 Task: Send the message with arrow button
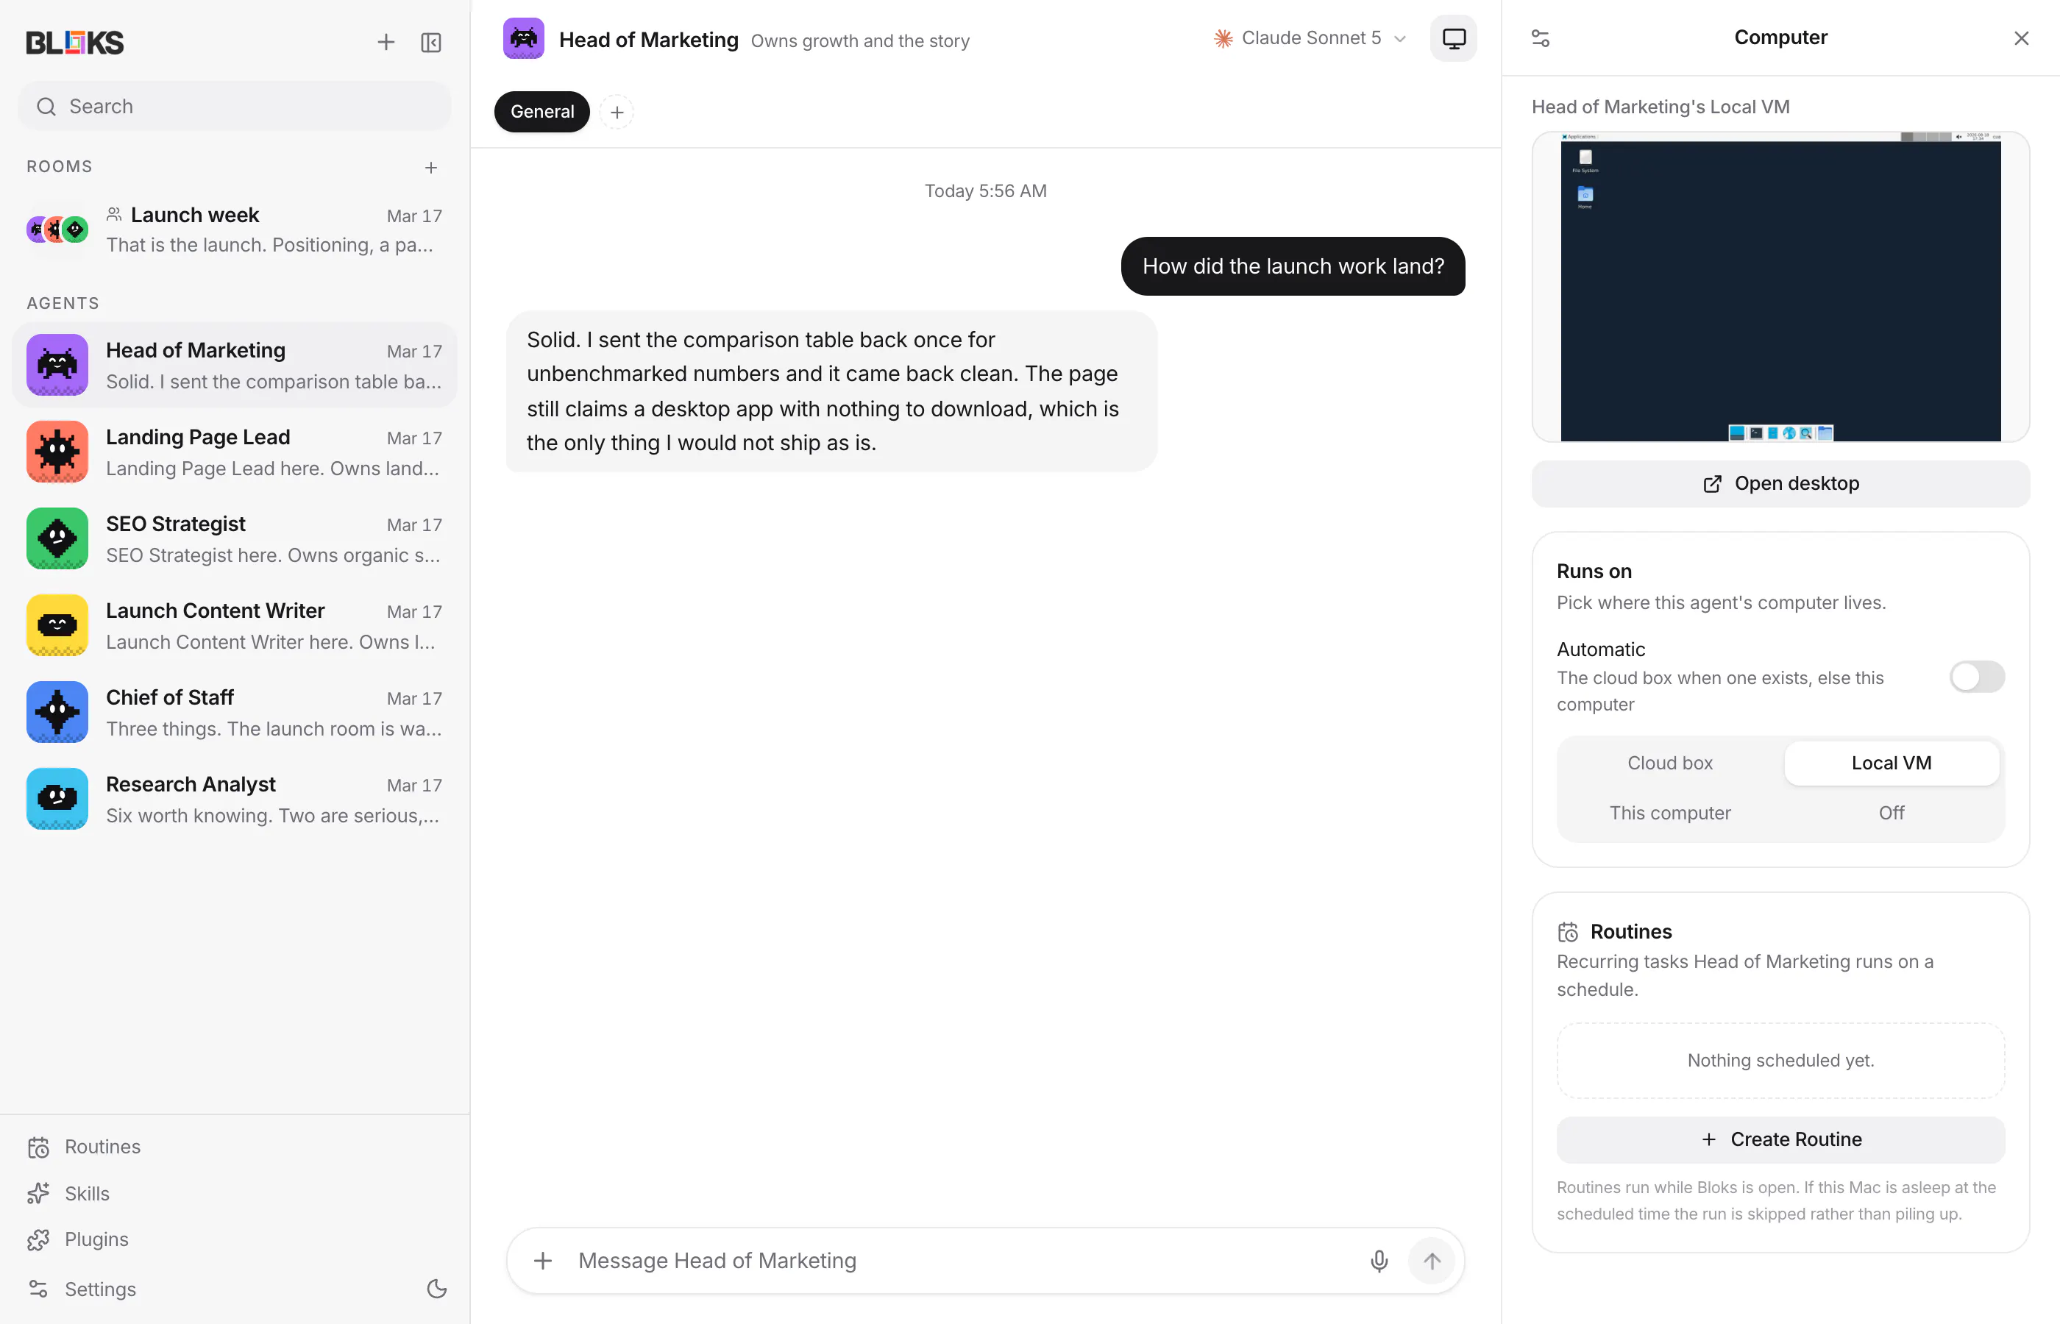click(x=1432, y=1261)
